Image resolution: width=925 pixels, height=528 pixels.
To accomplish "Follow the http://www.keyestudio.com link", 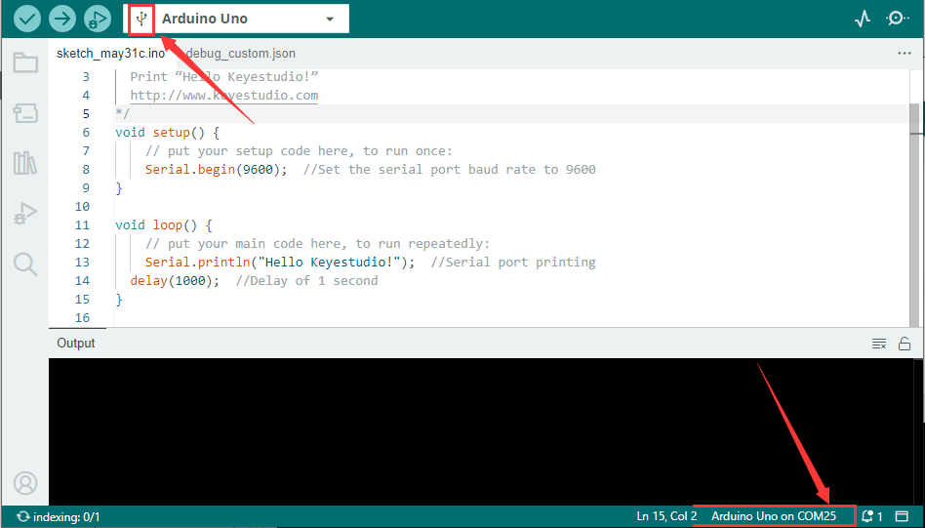I will (x=224, y=95).
